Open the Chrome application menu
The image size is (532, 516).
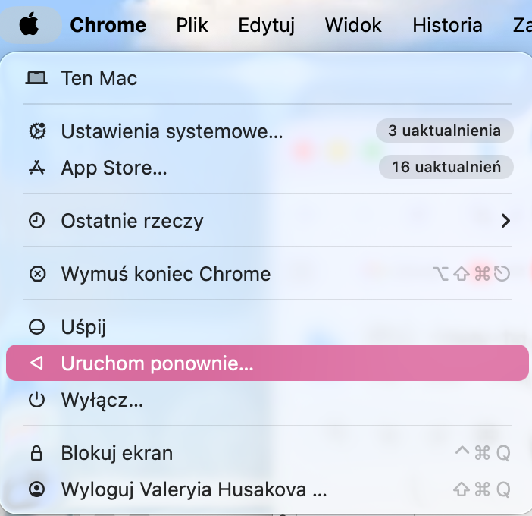pos(108,25)
